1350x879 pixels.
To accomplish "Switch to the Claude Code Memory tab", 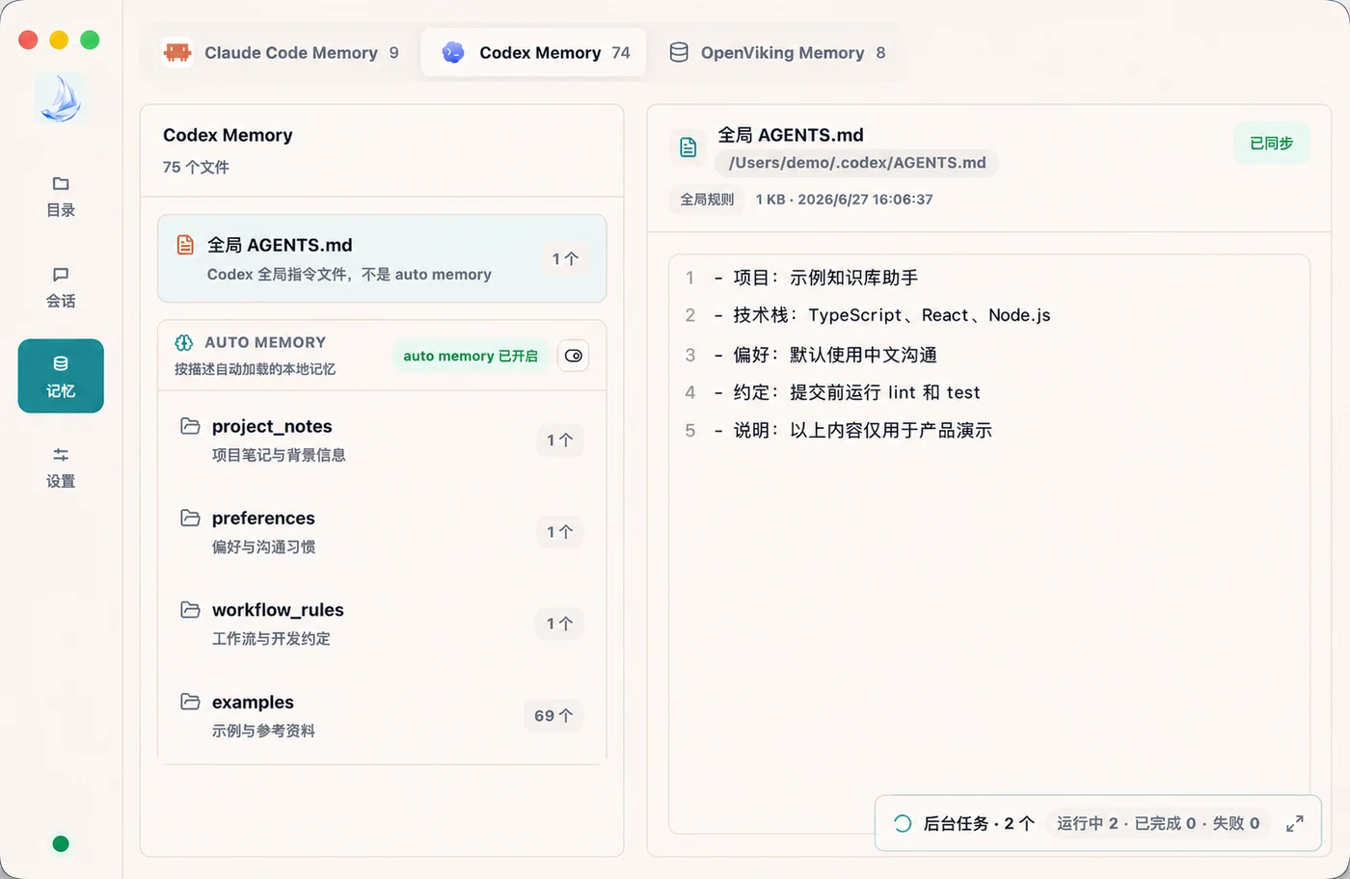I will click(x=281, y=52).
